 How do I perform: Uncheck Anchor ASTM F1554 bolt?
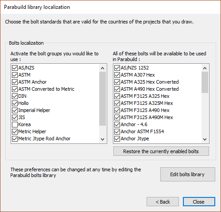coord(117,131)
